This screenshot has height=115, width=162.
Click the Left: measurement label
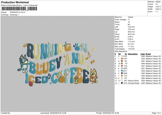pos(117,27)
